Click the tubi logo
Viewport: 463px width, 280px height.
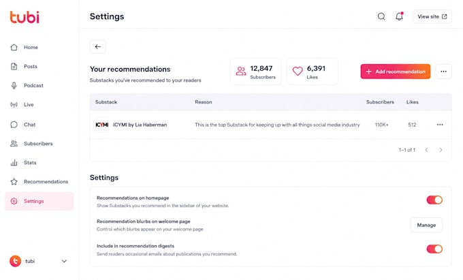pyautogui.click(x=25, y=17)
